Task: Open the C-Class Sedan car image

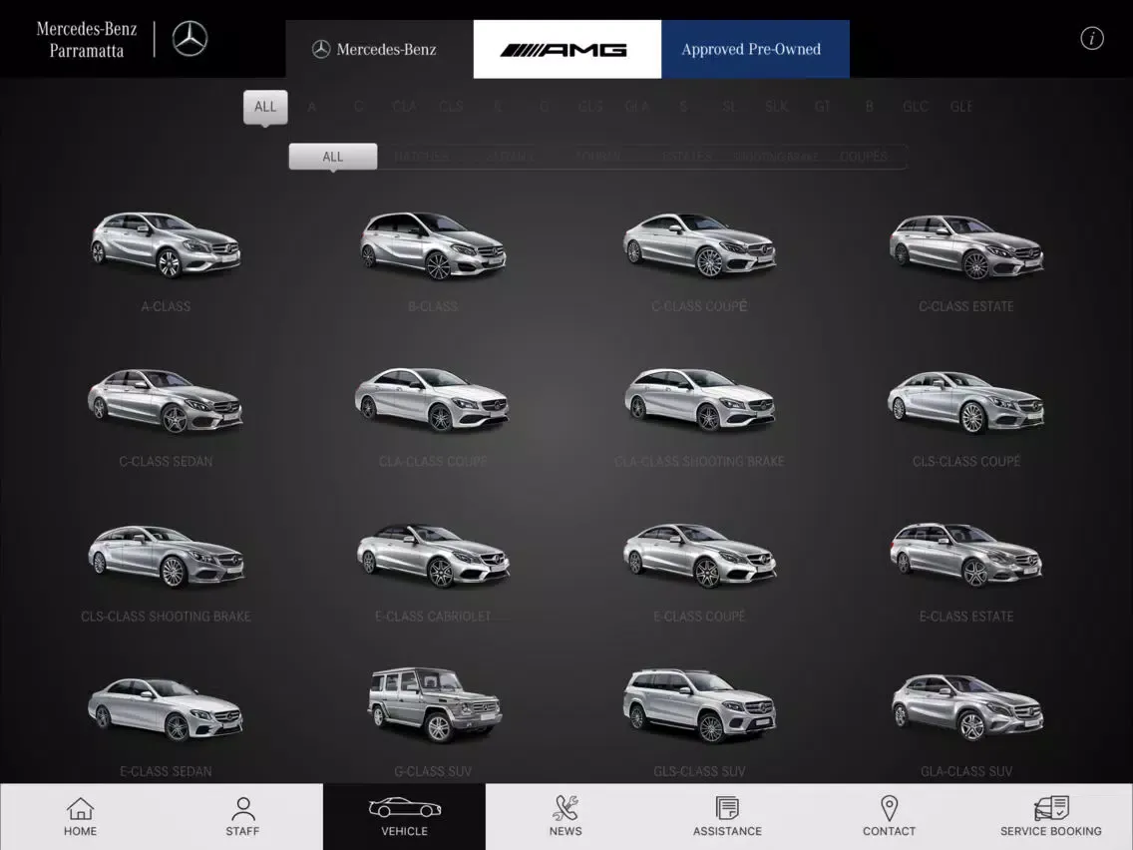Action: pyautogui.click(x=166, y=400)
